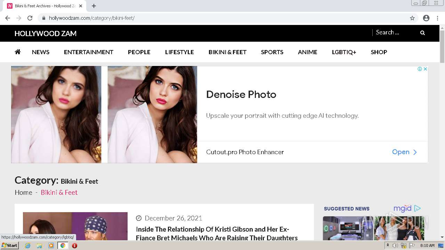This screenshot has height=250, width=445.
Task: Close the Denoise Photo ad
Action: point(425,69)
